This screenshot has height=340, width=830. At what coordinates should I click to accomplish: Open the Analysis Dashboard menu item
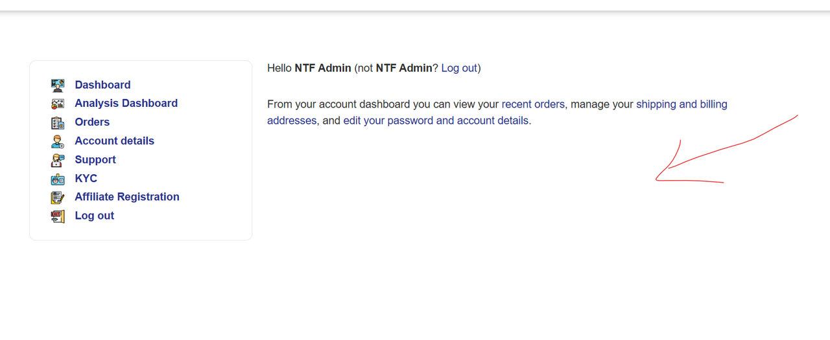[126, 103]
